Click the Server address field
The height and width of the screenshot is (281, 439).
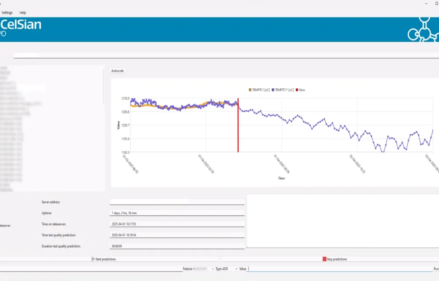click(177, 202)
